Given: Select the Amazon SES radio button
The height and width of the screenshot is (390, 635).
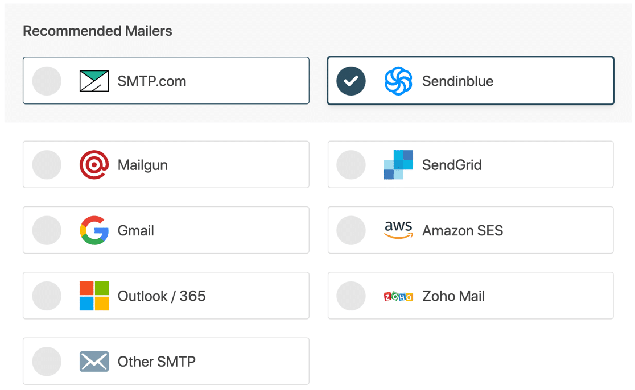Looking at the screenshot, I should (351, 230).
